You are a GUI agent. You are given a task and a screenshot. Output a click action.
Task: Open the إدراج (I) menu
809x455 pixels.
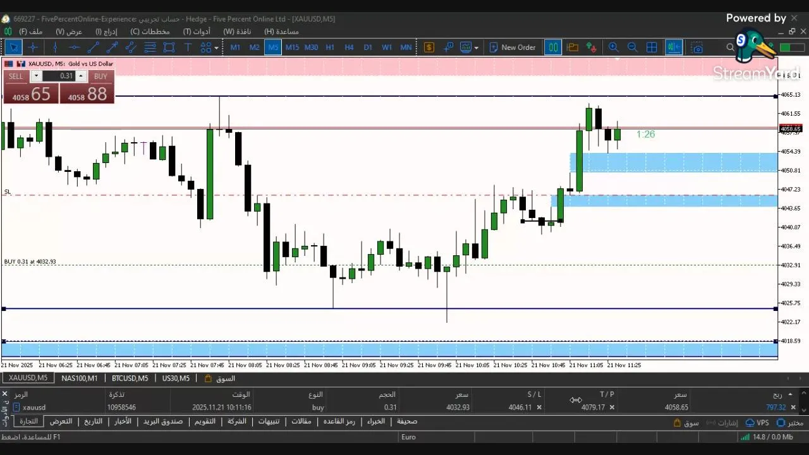[x=106, y=32]
